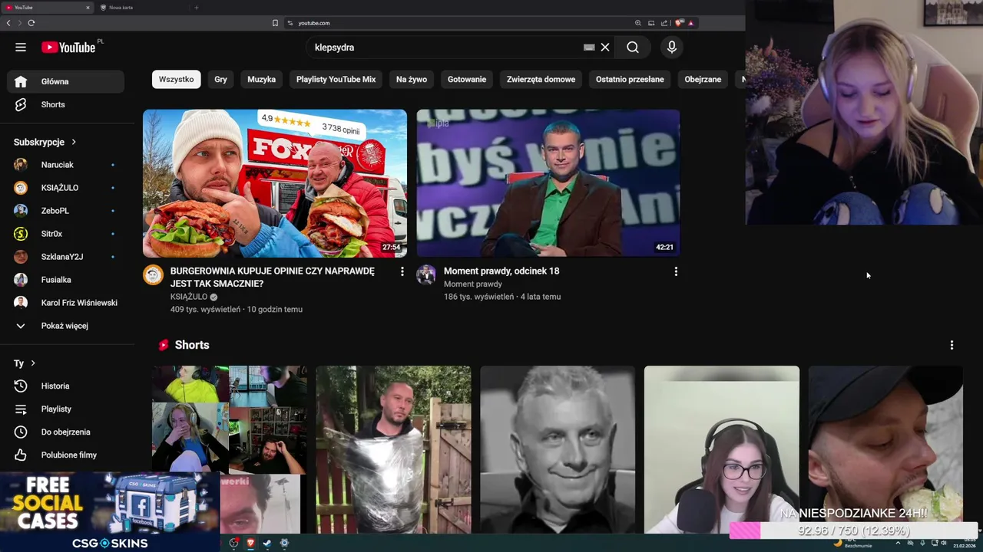This screenshot has width=983, height=552.
Task: Reload the browser page
Action: pos(31,23)
